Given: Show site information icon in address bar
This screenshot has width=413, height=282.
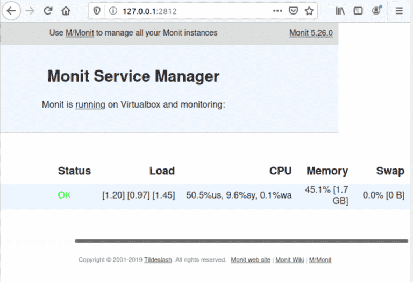Looking at the screenshot, I should 113,11.
